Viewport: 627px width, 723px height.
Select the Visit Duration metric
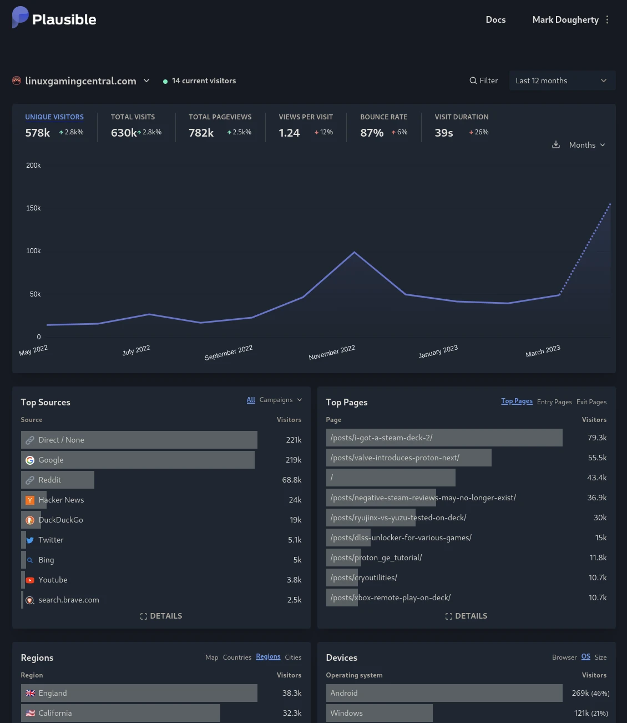(x=462, y=125)
